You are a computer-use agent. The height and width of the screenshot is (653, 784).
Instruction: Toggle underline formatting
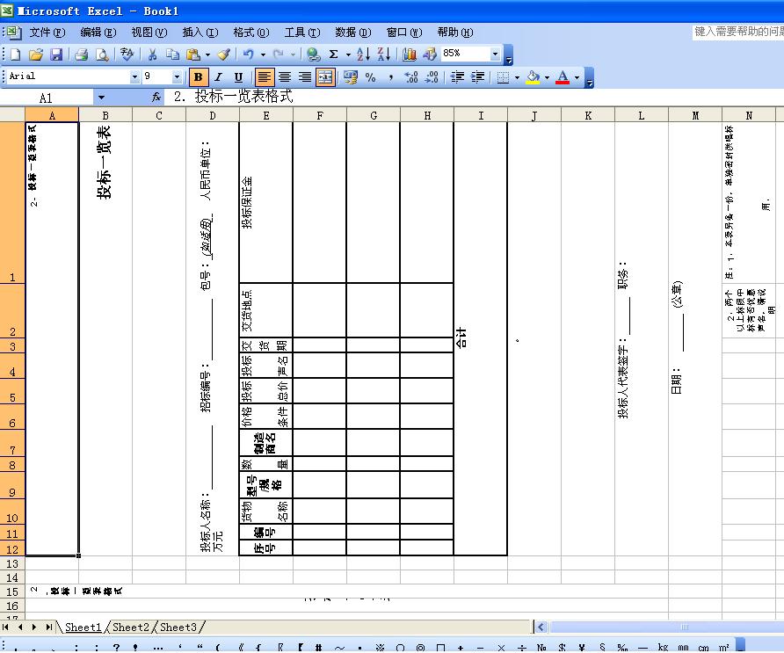(238, 77)
